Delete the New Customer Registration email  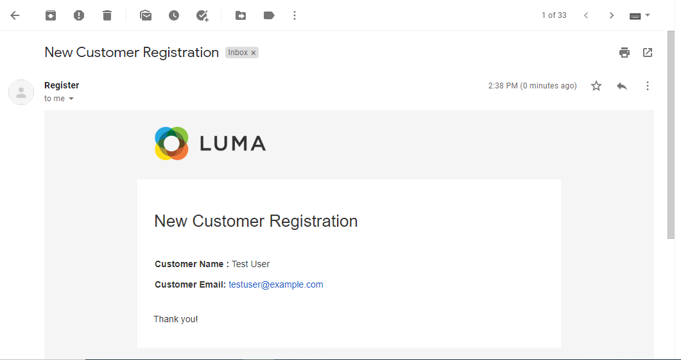107,15
